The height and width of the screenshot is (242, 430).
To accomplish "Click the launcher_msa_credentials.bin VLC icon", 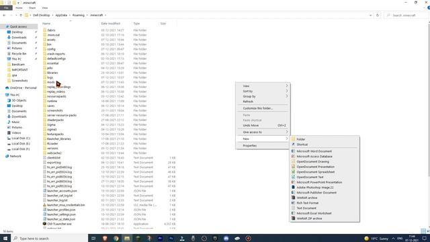I will 45,205.
